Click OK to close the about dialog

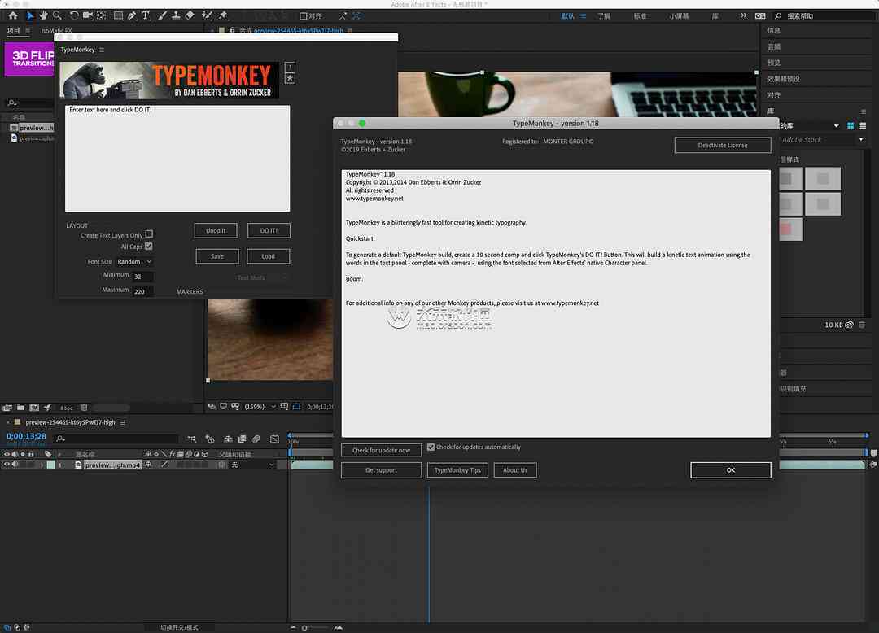click(730, 470)
